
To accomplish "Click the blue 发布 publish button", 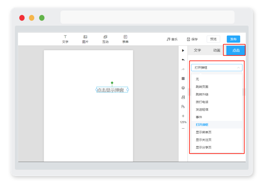I will tap(233, 39).
